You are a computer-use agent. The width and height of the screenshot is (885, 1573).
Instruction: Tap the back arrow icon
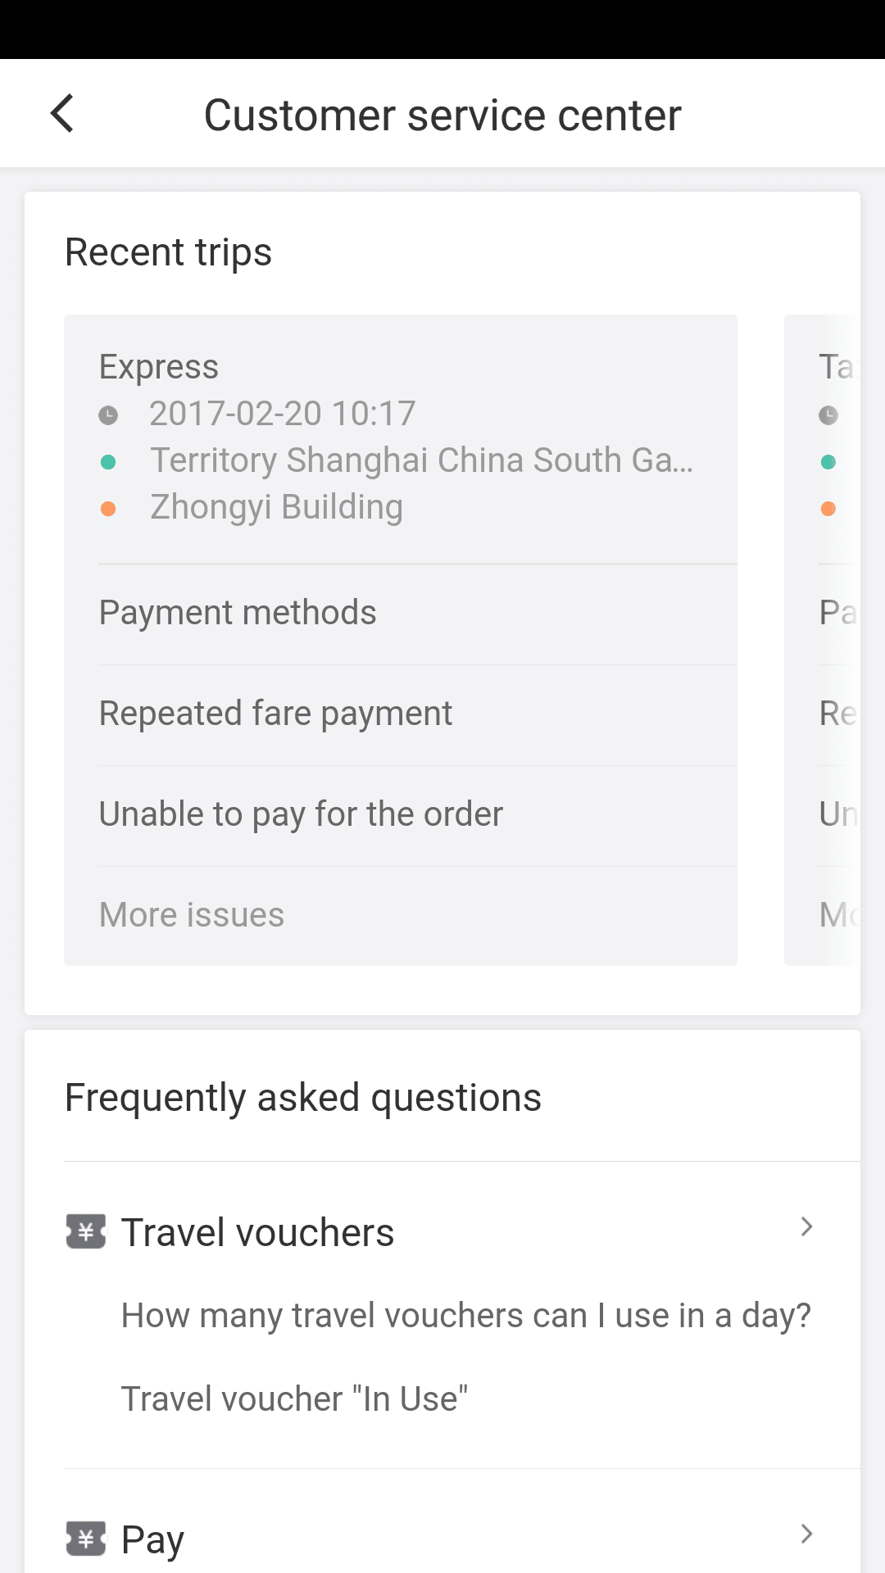point(62,113)
